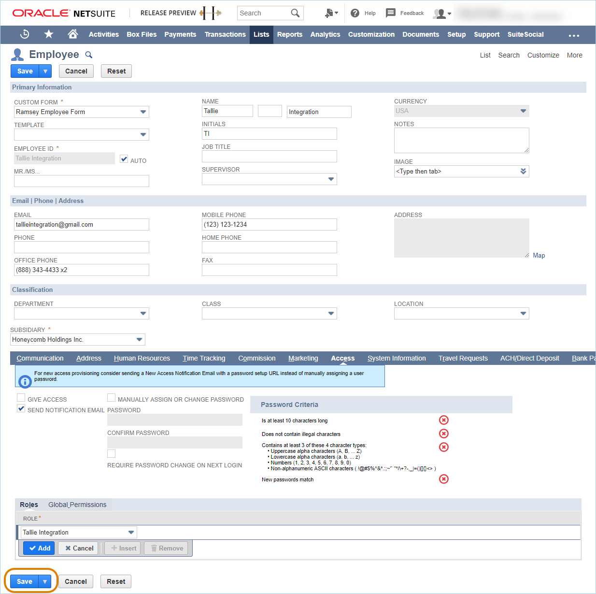Click the Oracle NetSuite logo
Screen dimensions: 596x594
[64, 13]
